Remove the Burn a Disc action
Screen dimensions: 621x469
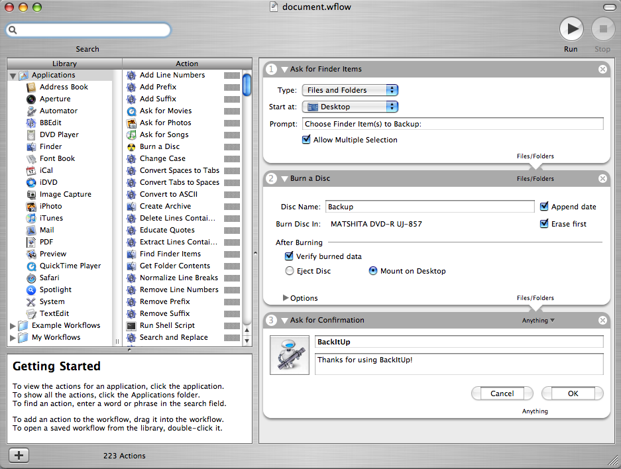tap(602, 178)
